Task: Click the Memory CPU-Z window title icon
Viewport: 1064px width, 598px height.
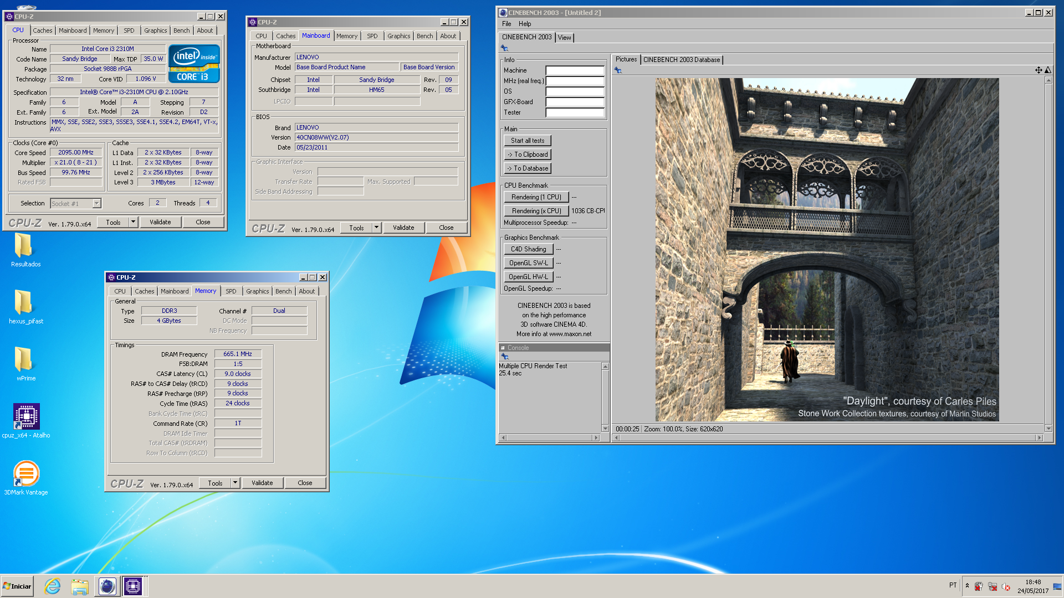Action: [x=111, y=277]
